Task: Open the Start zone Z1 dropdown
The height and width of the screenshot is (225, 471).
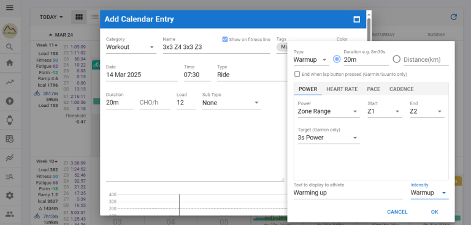Action: pos(385,111)
